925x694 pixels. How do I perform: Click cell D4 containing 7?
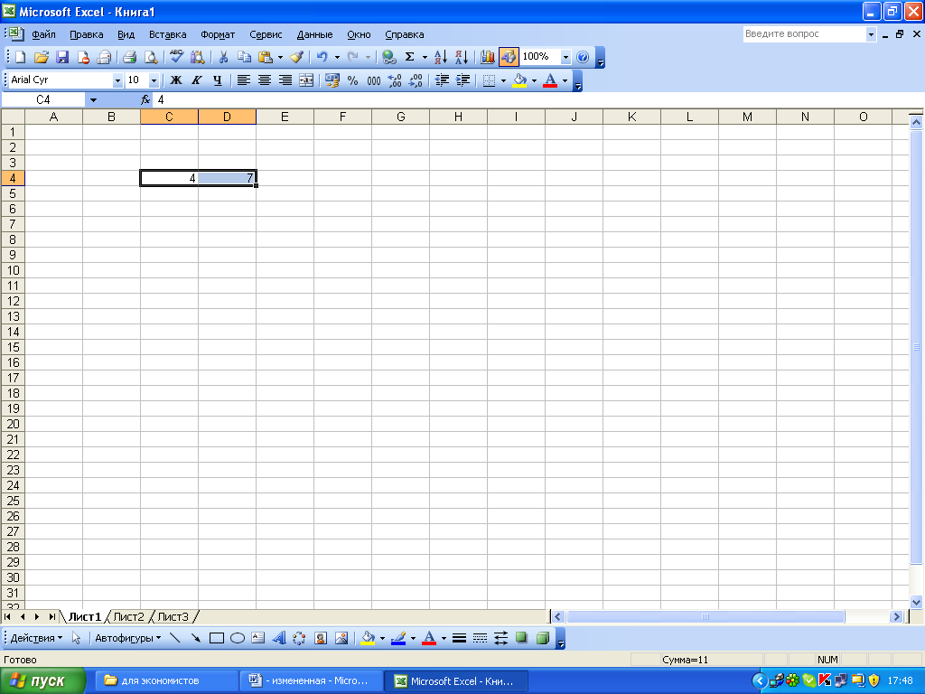227,178
